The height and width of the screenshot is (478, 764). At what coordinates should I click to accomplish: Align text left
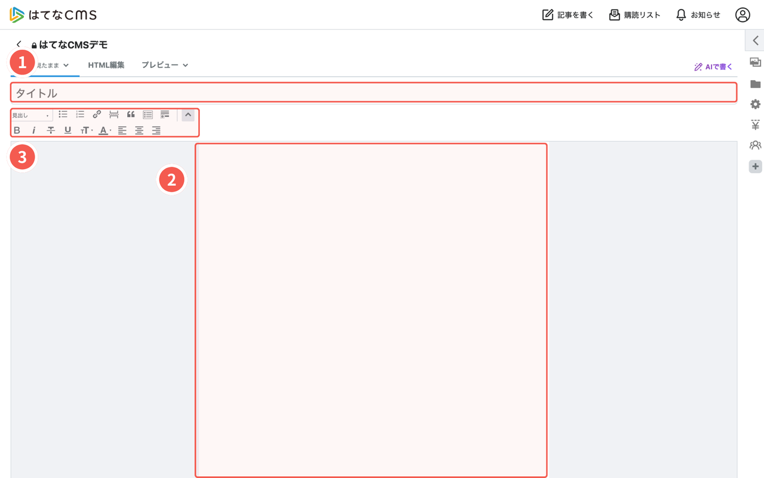pyautogui.click(x=122, y=130)
